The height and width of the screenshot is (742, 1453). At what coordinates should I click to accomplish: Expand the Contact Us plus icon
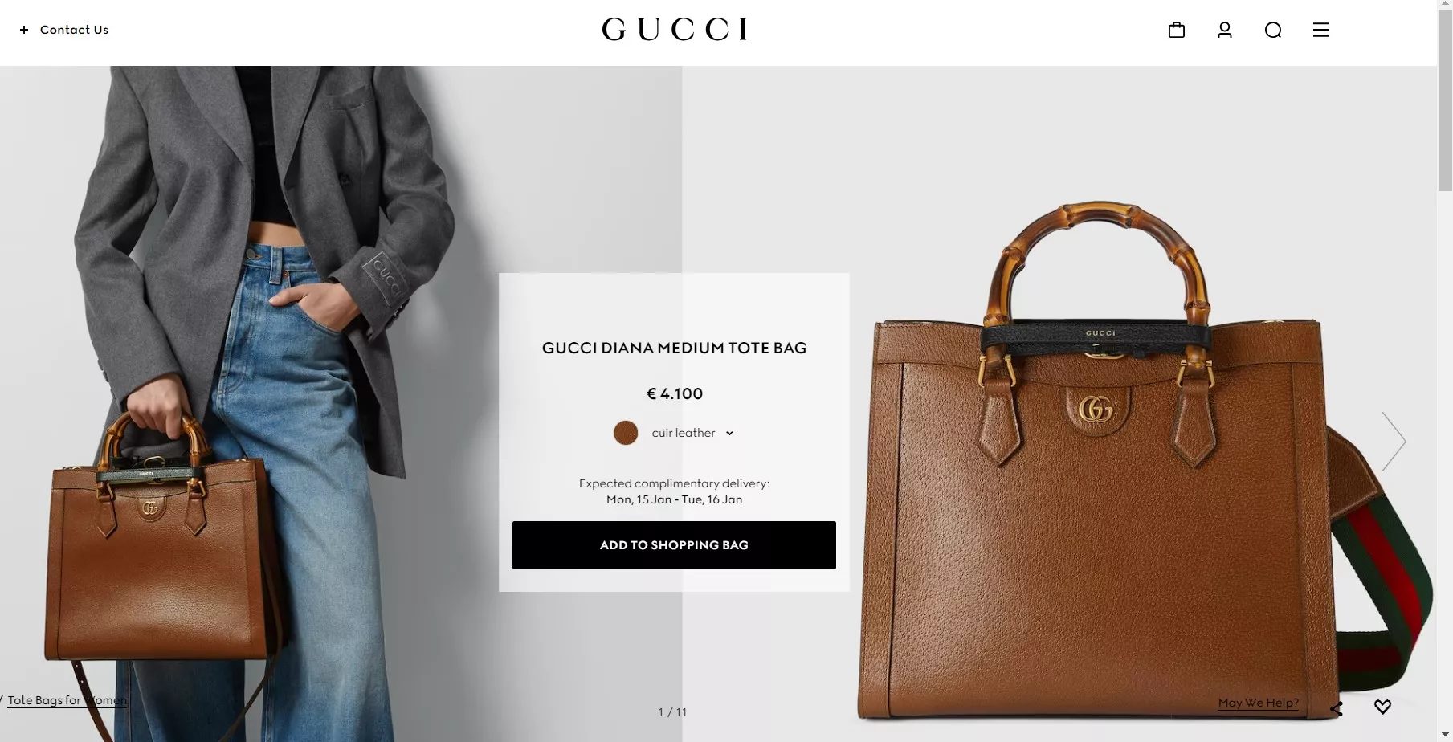(24, 30)
